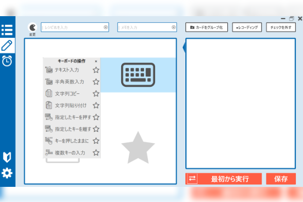Open the recipe list sidebar icon

tap(7, 30)
